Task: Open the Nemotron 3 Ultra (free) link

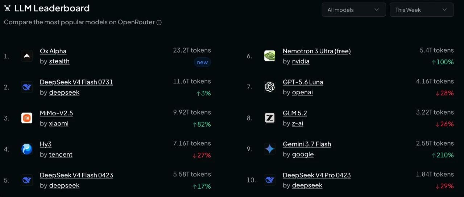Action: point(317,51)
